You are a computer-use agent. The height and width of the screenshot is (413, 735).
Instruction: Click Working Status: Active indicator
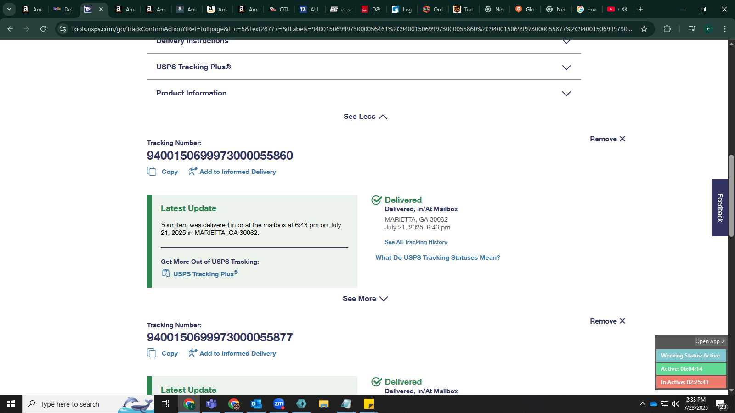point(691,356)
